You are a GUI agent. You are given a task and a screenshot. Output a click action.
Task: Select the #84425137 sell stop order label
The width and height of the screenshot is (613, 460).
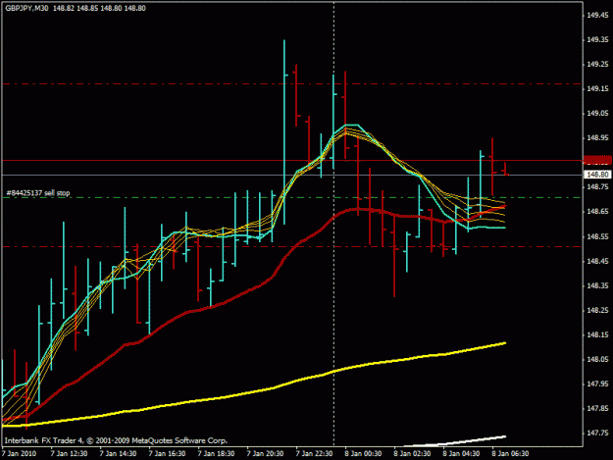pos(38,193)
